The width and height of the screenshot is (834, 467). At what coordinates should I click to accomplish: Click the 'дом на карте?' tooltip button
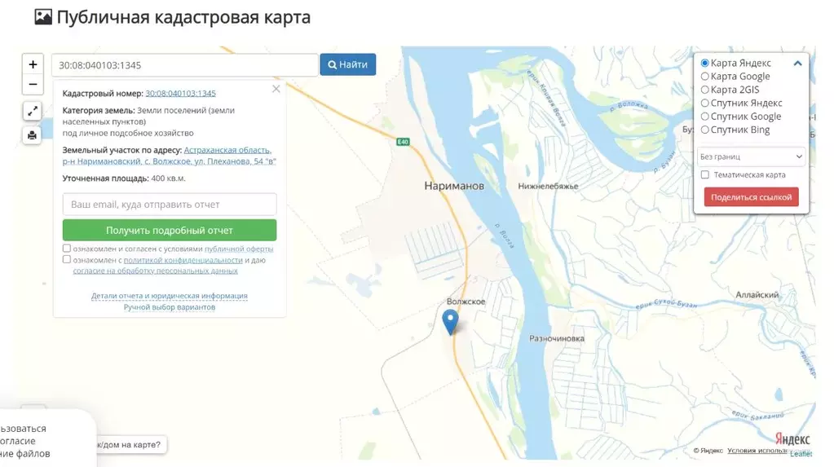(130, 445)
